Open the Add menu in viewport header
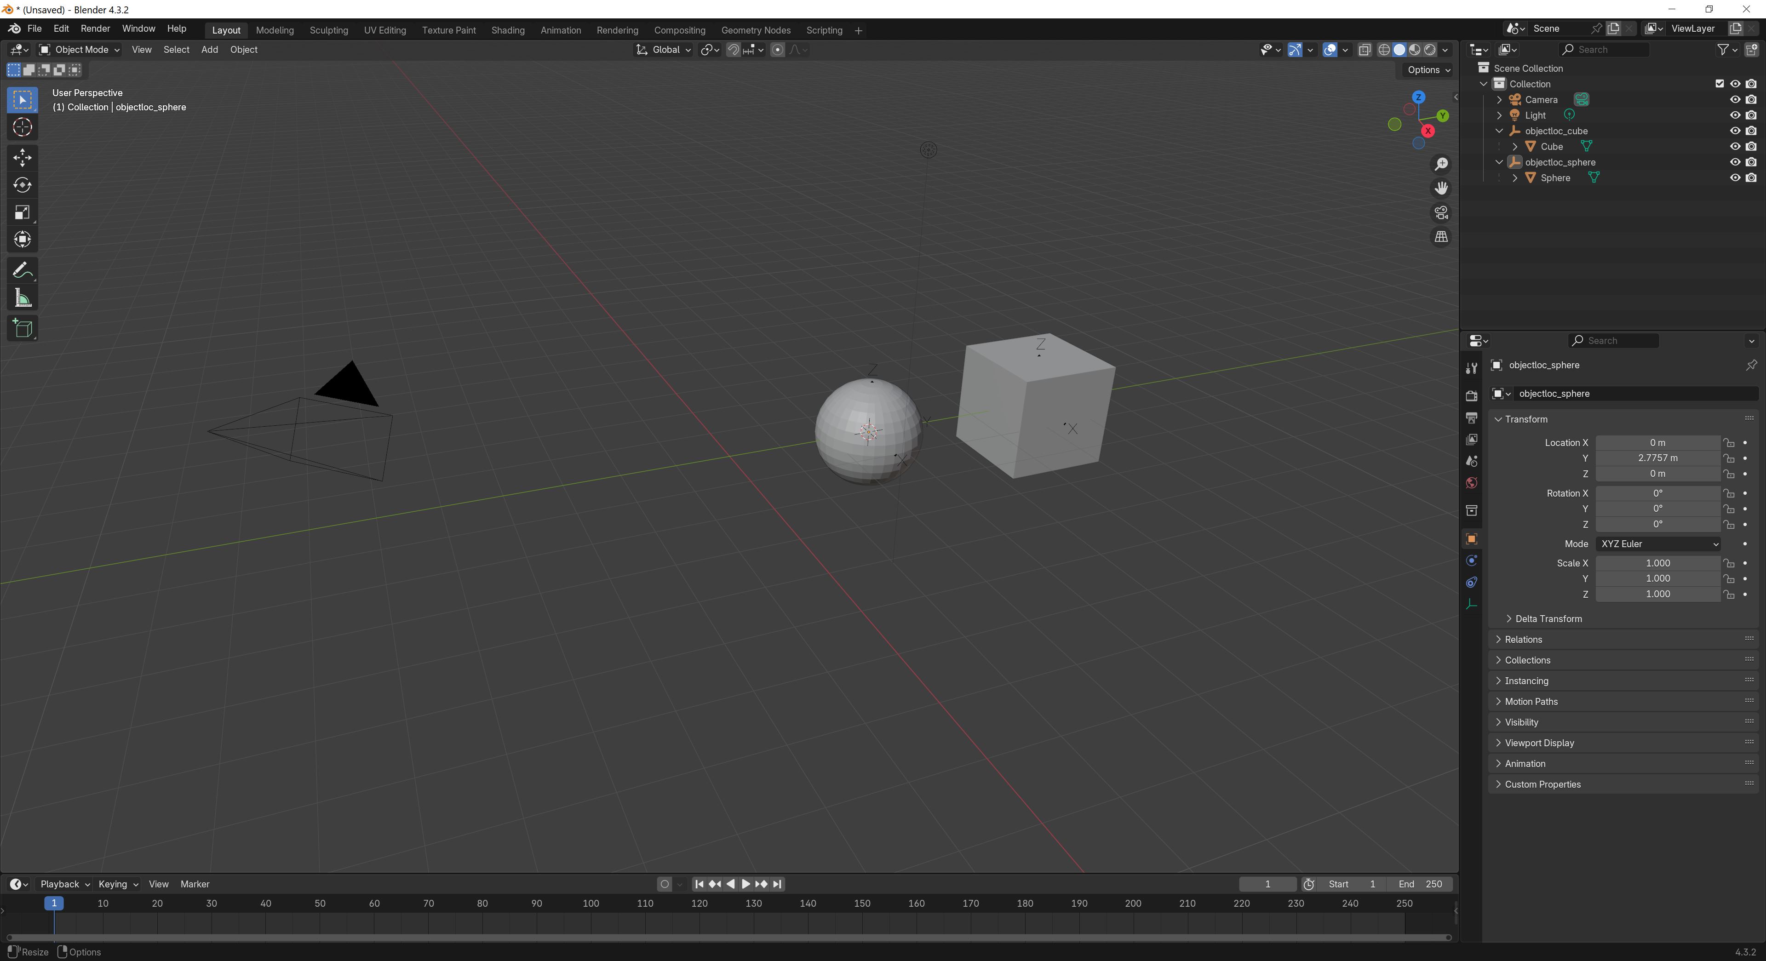The width and height of the screenshot is (1766, 961). [209, 50]
